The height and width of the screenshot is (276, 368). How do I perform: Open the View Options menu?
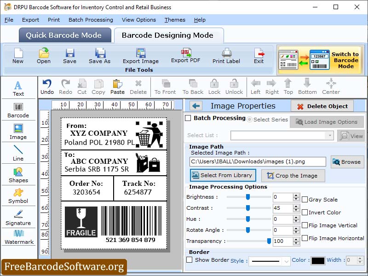click(x=139, y=20)
